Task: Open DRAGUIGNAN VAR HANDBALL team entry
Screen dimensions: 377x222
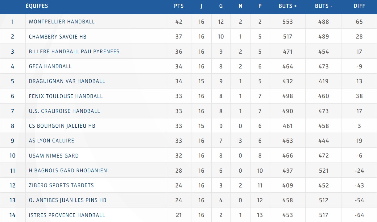Action: pos(67,81)
